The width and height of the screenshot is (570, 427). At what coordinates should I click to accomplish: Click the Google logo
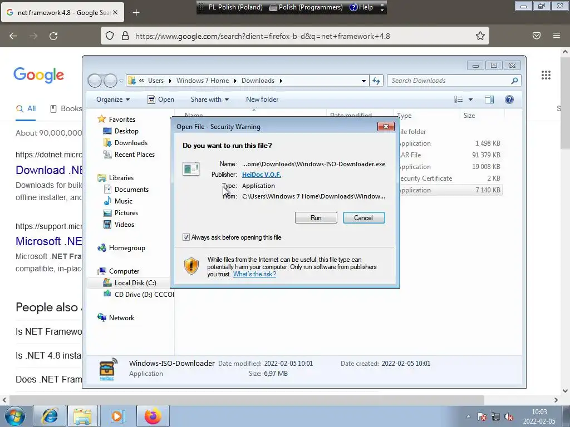tap(39, 75)
